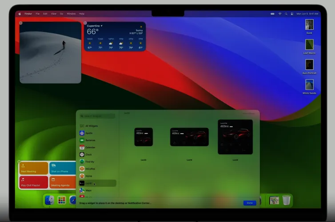Open the File menu in the menu bar
Viewport: 335px width, 222px height.
pos(38,14)
